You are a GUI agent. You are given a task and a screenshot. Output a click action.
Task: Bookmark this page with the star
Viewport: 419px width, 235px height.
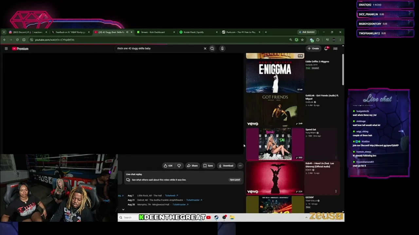(x=302, y=40)
